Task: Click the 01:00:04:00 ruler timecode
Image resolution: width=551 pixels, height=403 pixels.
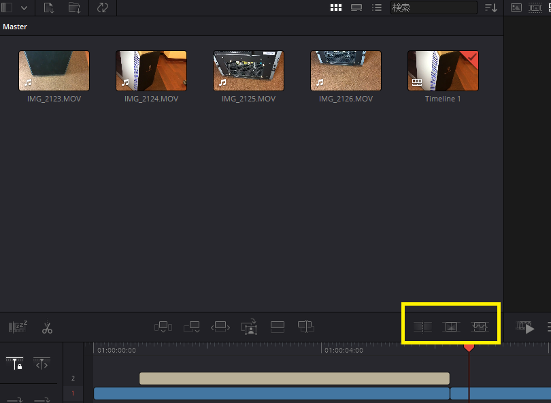Action: pos(344,351)
